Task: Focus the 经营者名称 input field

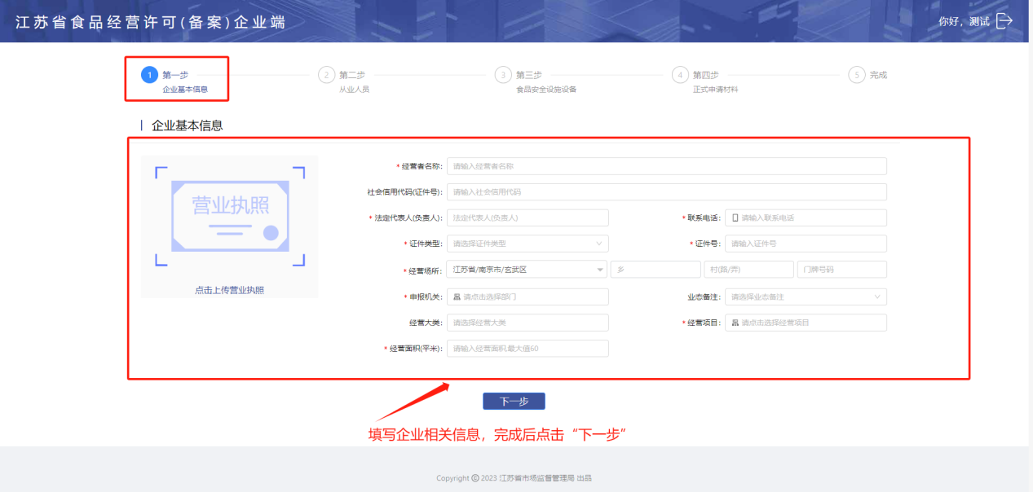Action: [665, 166]
